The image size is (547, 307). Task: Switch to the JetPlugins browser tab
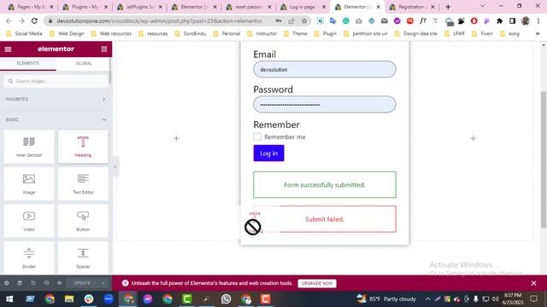coord(138,7)
